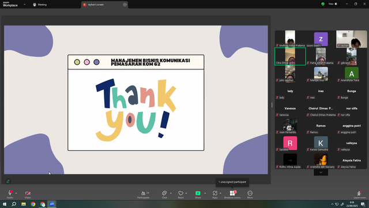Expand the Zoom Workplace dropdown chevron
Screen dimensions: 369x208
pyautogui.click(x=24, y=4)
